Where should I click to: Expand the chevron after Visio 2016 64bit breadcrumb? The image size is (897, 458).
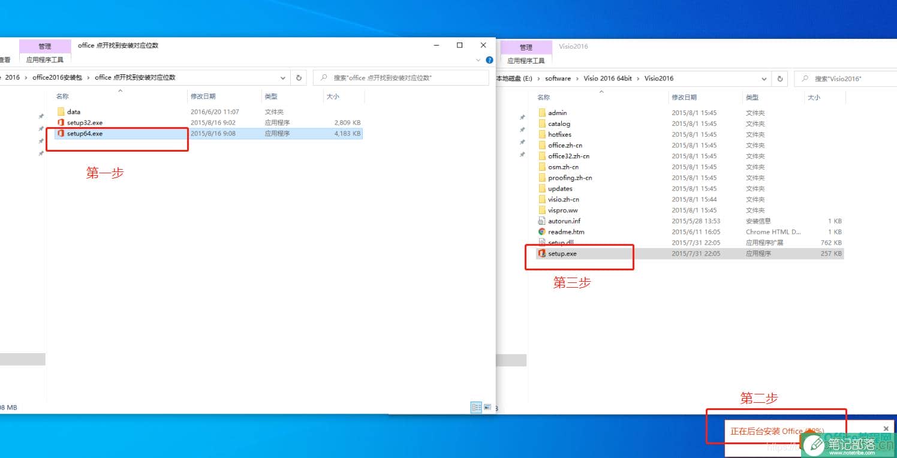pos(638,78)
